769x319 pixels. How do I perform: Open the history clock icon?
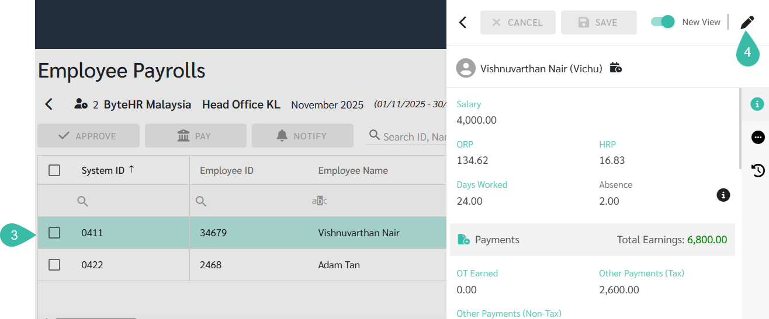758,170
